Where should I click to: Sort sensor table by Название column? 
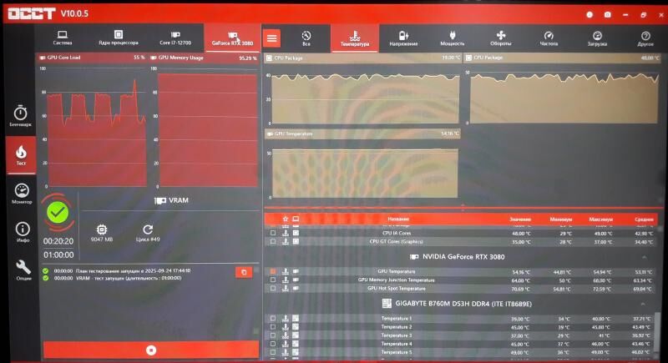coord(398,219)
